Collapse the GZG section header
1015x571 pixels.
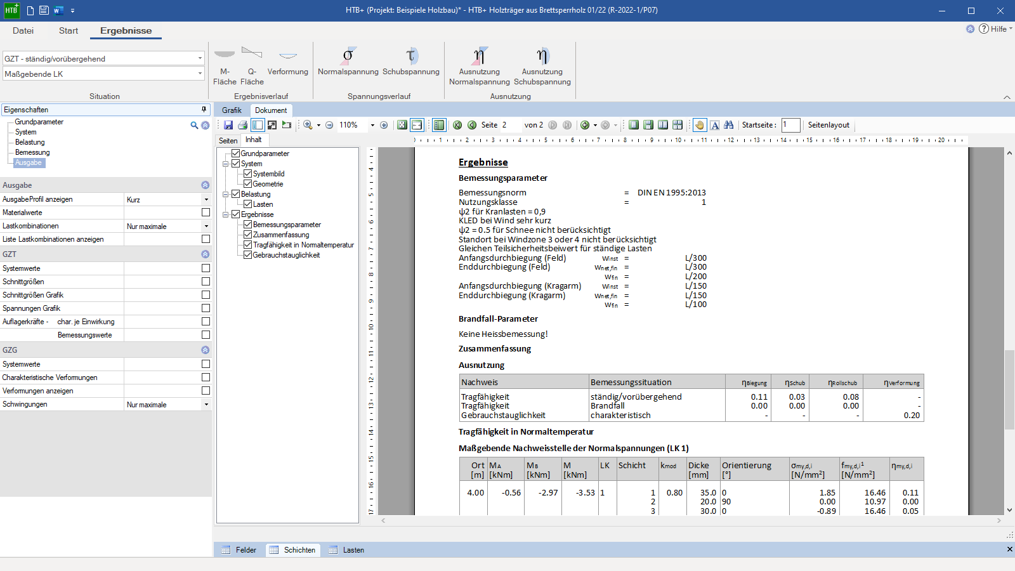click(x=205, y=350)
